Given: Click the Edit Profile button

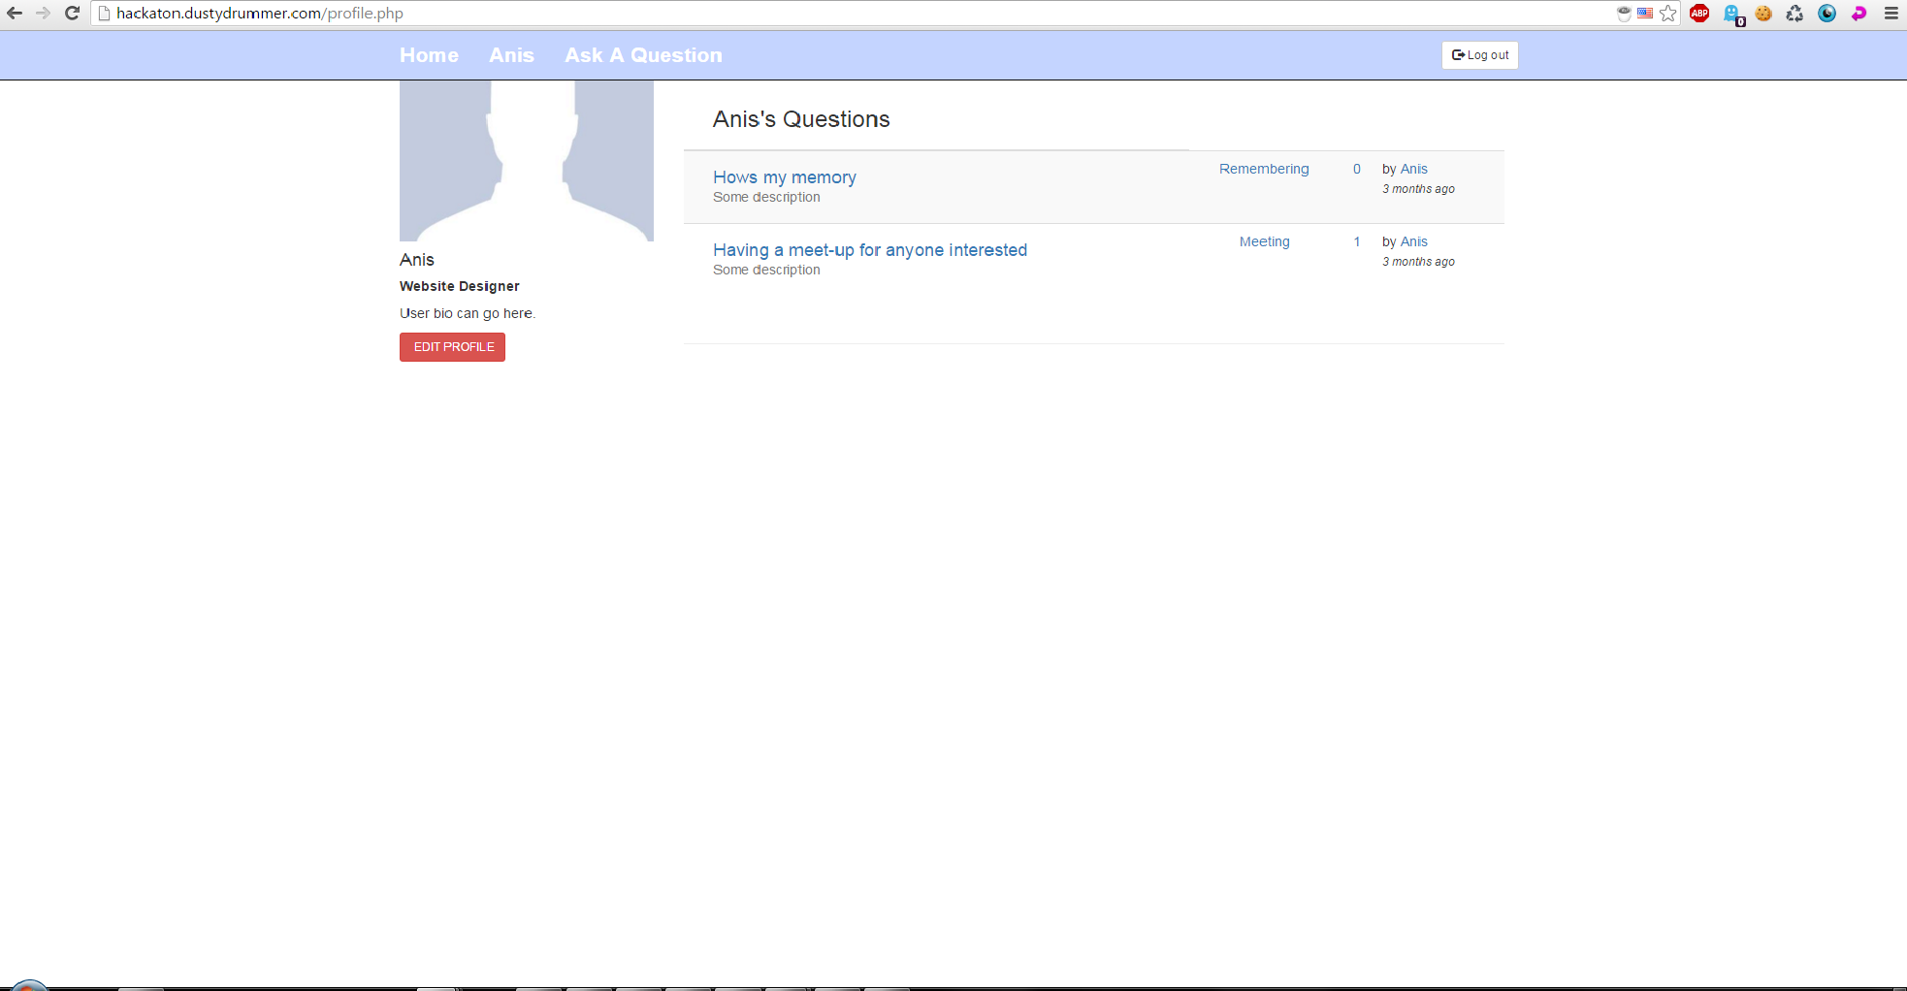Looking at the screenshot, I should coord(453,347).
